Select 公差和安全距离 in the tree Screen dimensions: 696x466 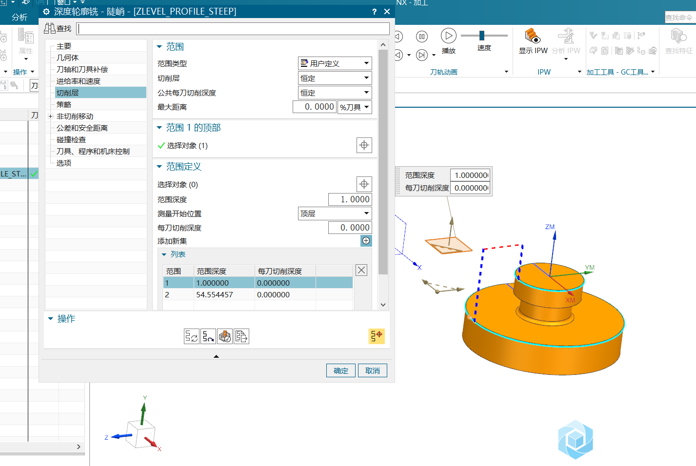click(x=82, y=128)
